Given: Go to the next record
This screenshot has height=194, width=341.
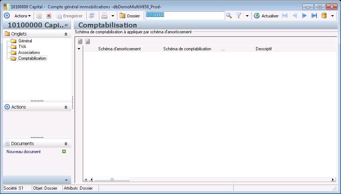Looking at the screenshot, I should [x=304, y=16].
